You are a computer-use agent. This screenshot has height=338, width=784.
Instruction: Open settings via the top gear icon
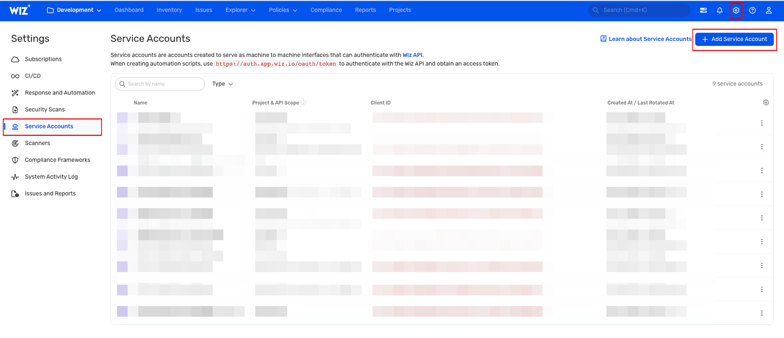pyautogui.click(x=736, y=10)
